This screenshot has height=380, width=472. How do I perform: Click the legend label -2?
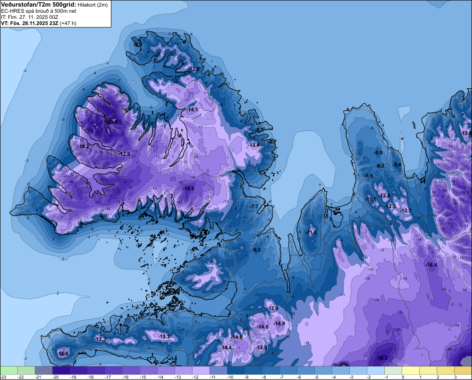(x=369, y=377)
